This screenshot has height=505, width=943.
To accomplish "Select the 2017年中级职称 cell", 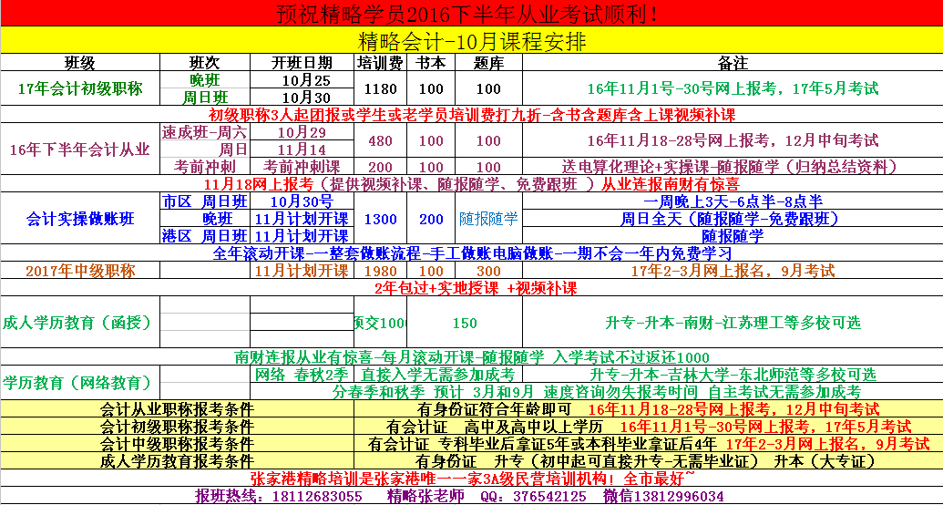I will point(79,271).
